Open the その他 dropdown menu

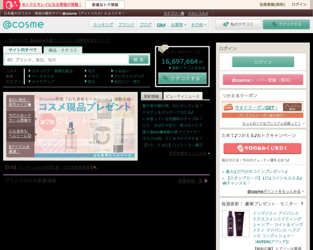pos(199,24)
